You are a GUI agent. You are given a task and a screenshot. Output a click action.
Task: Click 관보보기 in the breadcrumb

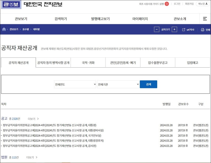click(14, 29)
